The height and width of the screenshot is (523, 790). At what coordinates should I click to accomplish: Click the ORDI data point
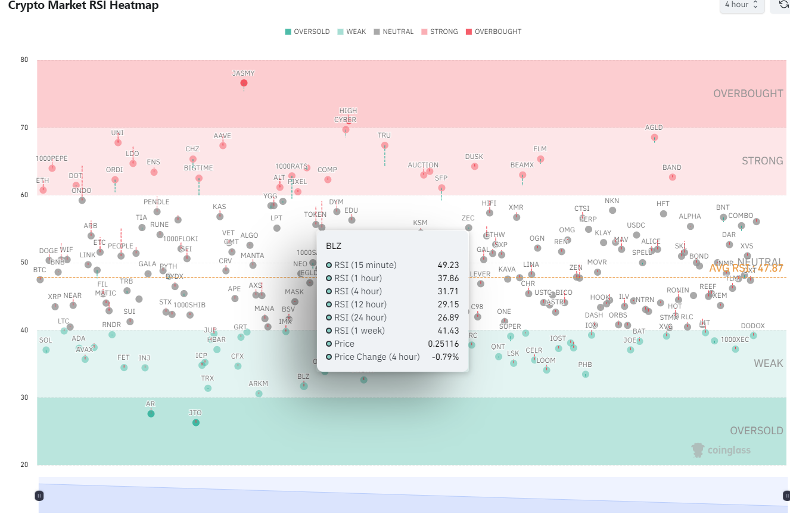coord(115,180)
